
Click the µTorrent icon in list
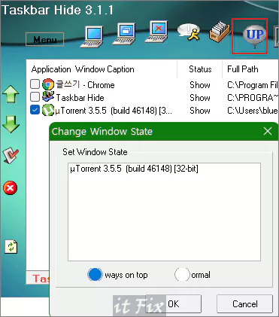tap(48, 110)
